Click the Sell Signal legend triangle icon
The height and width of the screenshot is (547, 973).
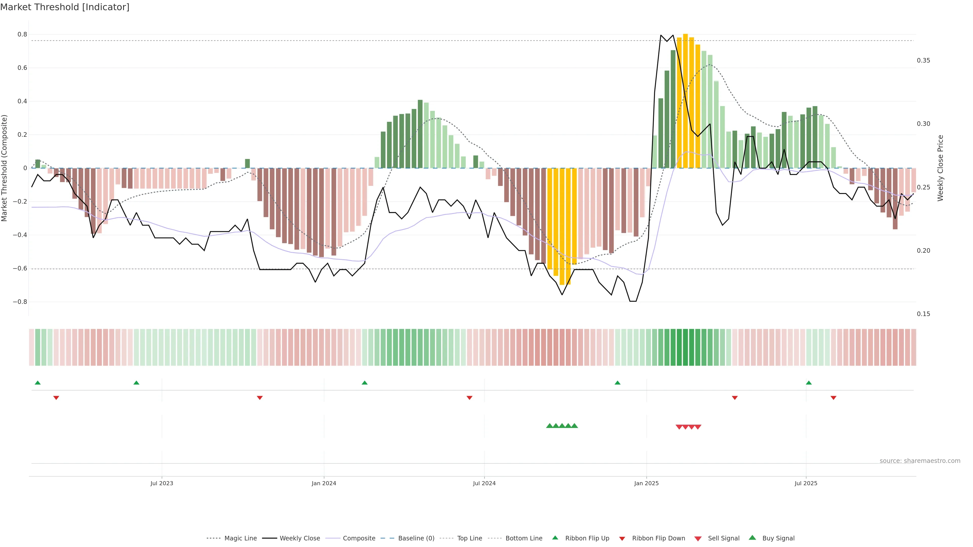pos(698,539)
